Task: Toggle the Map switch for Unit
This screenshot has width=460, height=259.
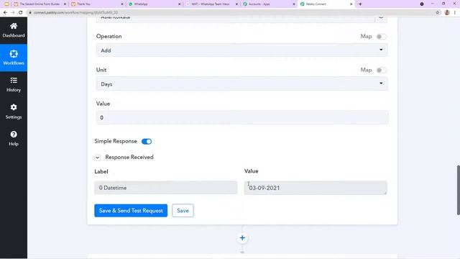Action: point(382,71)
